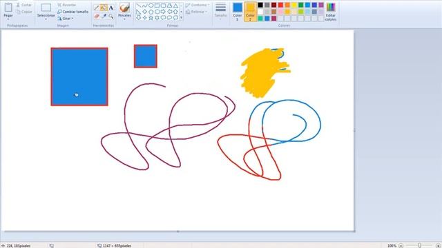Activate Color 1 foreground selector
This screenshot has height=248, width=442.
[x=238, y=12]
